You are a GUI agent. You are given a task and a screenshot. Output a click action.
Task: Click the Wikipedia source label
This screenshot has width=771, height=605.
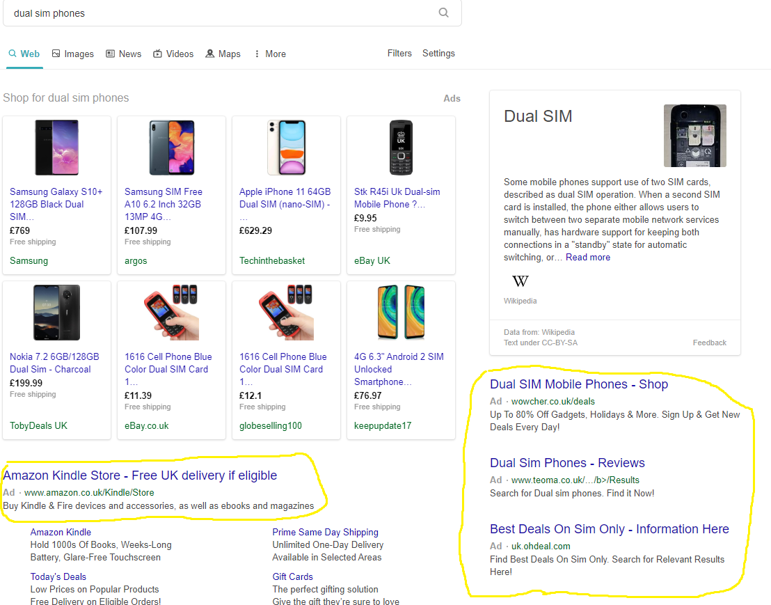(520, 301)
